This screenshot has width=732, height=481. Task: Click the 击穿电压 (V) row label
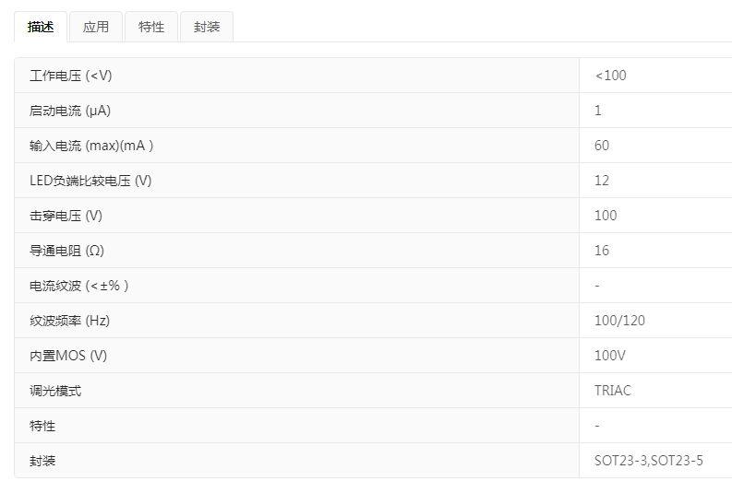[x=66, y=216]
